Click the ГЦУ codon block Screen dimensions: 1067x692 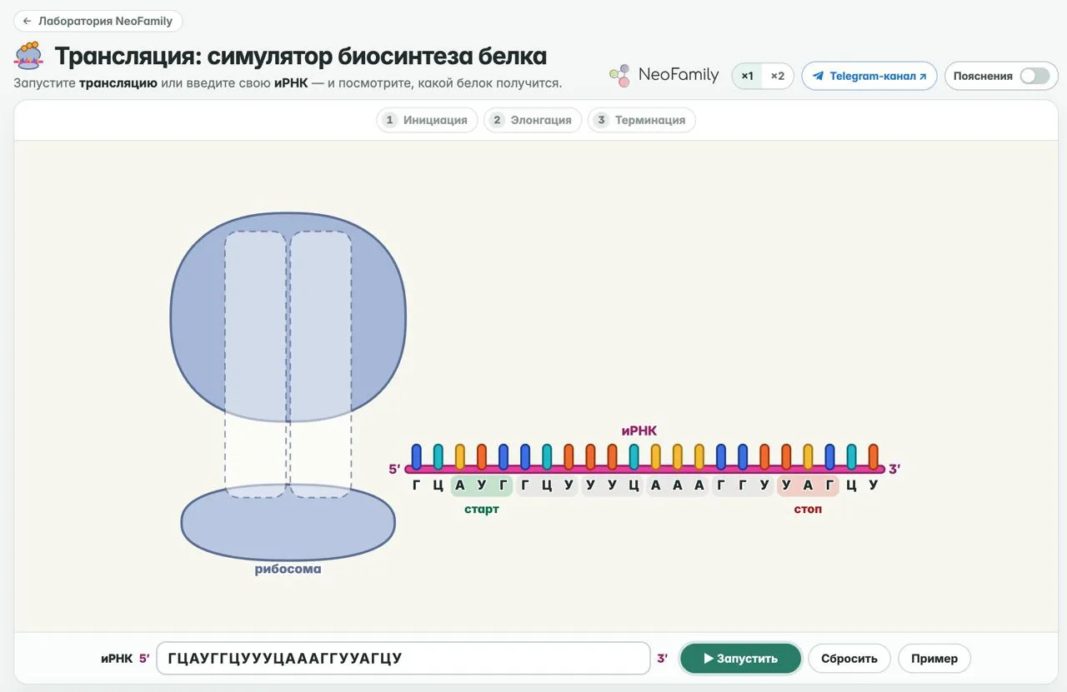[547, 485]
